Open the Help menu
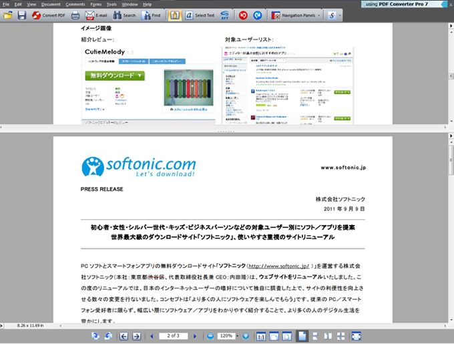Screen dimensions: 454x344 click(x=147, y=5)
